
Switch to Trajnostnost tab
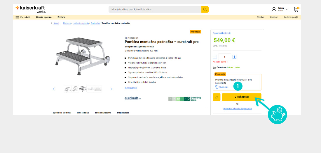pyautogui.click(x=123, y=113)
